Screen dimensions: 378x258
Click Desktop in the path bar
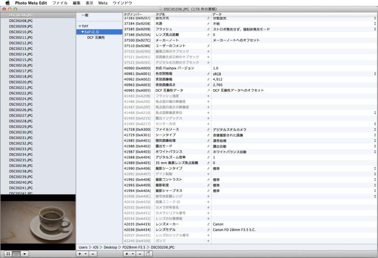click(x=110, y=247)
